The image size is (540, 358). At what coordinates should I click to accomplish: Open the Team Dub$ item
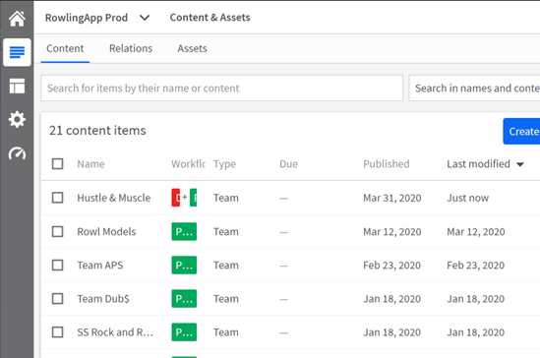pos(103,299)
